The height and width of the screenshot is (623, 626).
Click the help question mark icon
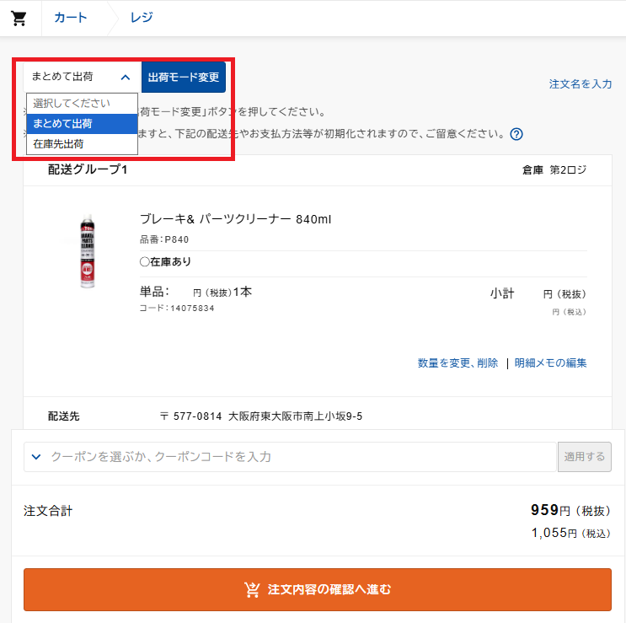(516, 134)
